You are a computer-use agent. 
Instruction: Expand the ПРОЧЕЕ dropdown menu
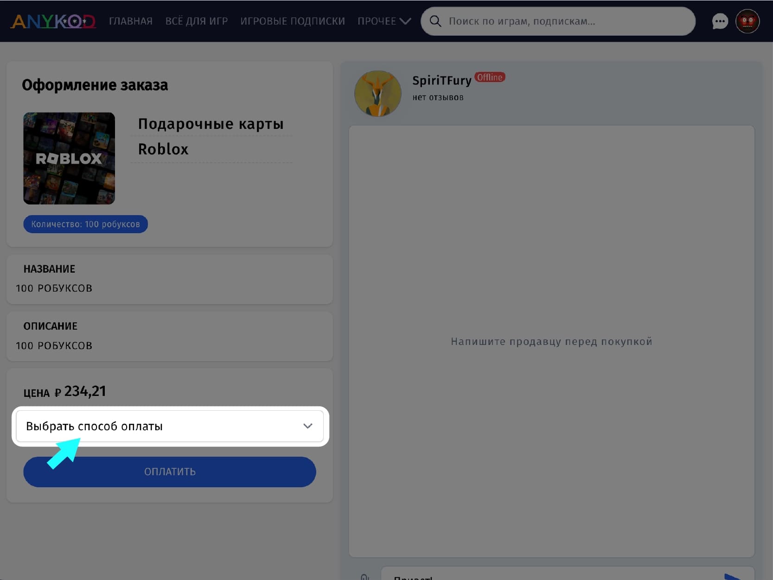(384, 21)
